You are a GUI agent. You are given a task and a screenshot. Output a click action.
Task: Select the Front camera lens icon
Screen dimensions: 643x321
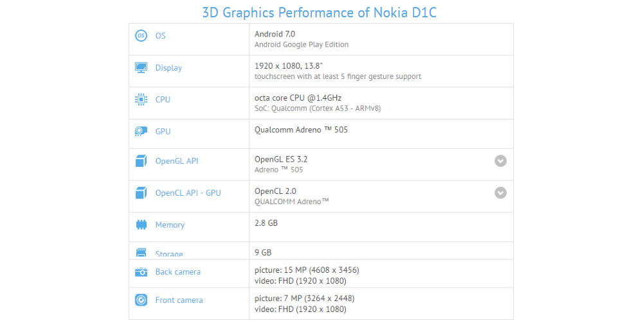141,300
